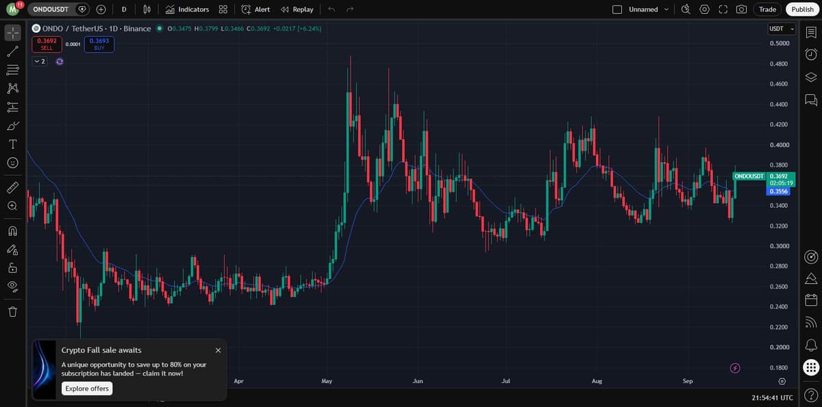Open the chats panel
Image resolution: width=822 pixels, height=407 pixels.
coord(811,100)
